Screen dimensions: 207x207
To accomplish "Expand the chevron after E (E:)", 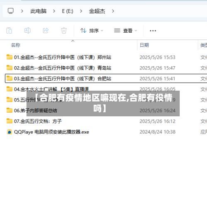I will [x=81, y=11].
